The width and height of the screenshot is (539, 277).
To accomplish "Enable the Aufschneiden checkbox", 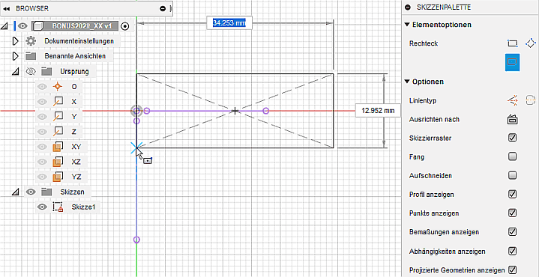I will pyautogui.click(x=512, y=176).
